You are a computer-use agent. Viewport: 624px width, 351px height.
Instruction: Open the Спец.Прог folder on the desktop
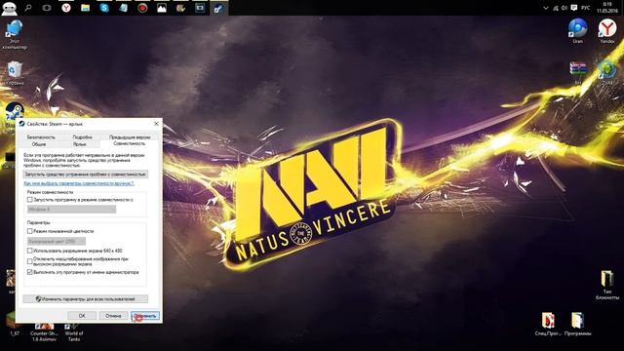tap(548, 324)
